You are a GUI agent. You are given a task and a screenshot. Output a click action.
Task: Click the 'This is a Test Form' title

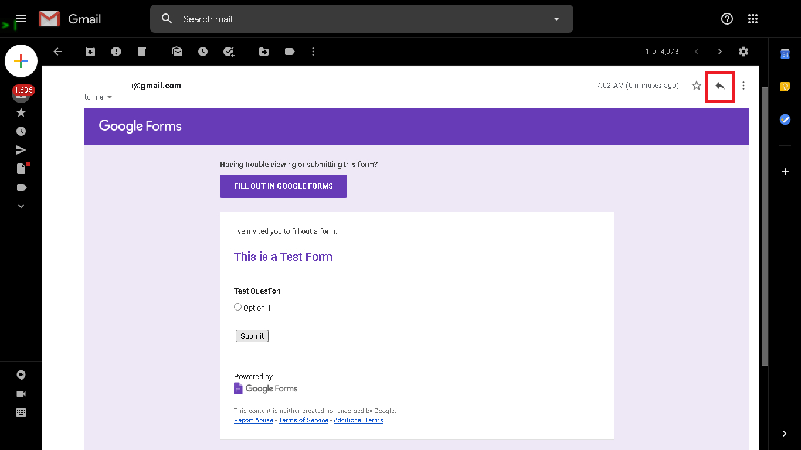(x=283, y=257)
